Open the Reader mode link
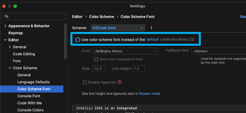This screenshot has width=246, height=113. (x=150, y=93)
